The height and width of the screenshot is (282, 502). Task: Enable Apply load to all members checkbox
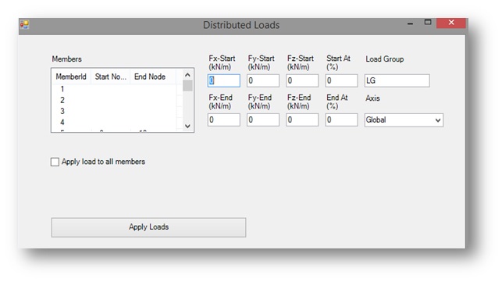click(55, 162)
